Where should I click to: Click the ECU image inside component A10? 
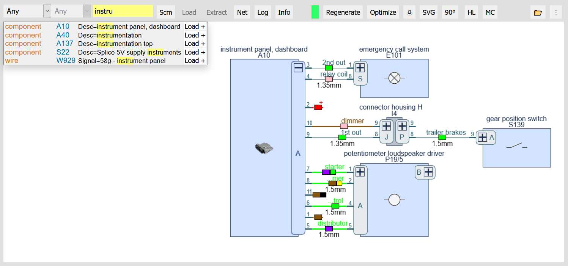pyautogui.click(x=264, y=148)
